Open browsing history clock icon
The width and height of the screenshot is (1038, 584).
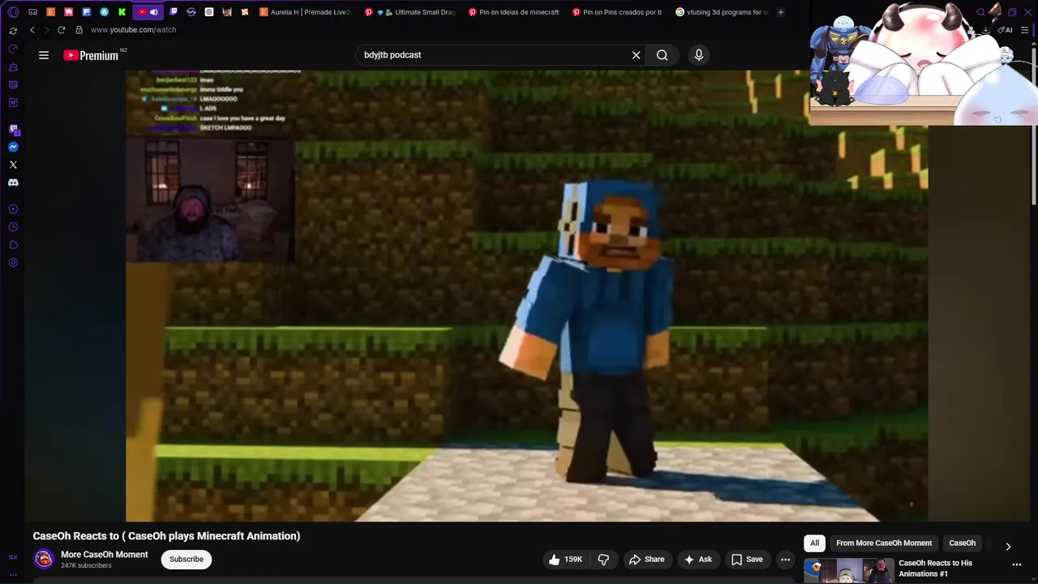coord(13,227)
